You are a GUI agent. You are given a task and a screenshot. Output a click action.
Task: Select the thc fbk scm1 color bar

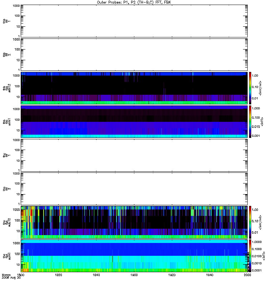tap(250, 256)
